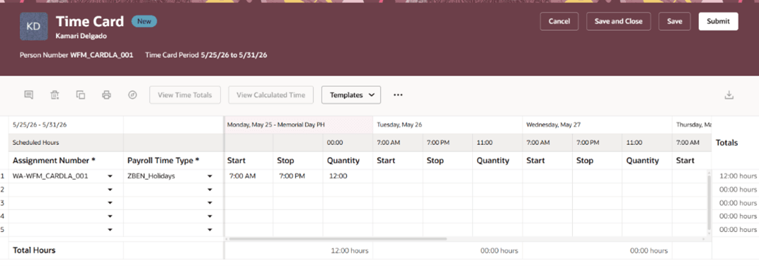Click View Calculated Time button
759x266 pixels.
point(271,95)
